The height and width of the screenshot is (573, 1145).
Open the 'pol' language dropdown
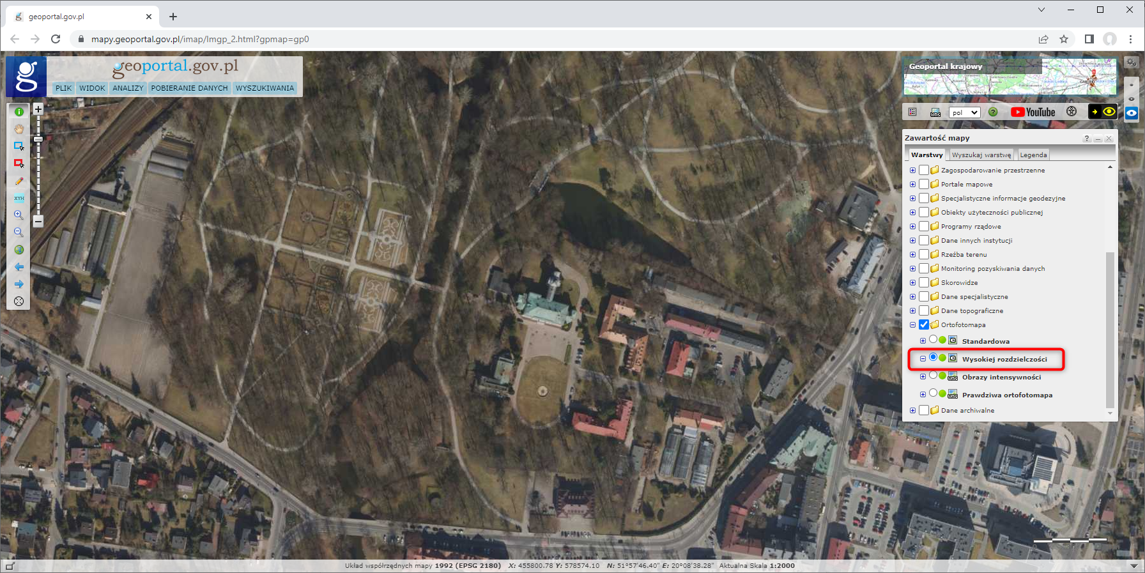[964, 112]
